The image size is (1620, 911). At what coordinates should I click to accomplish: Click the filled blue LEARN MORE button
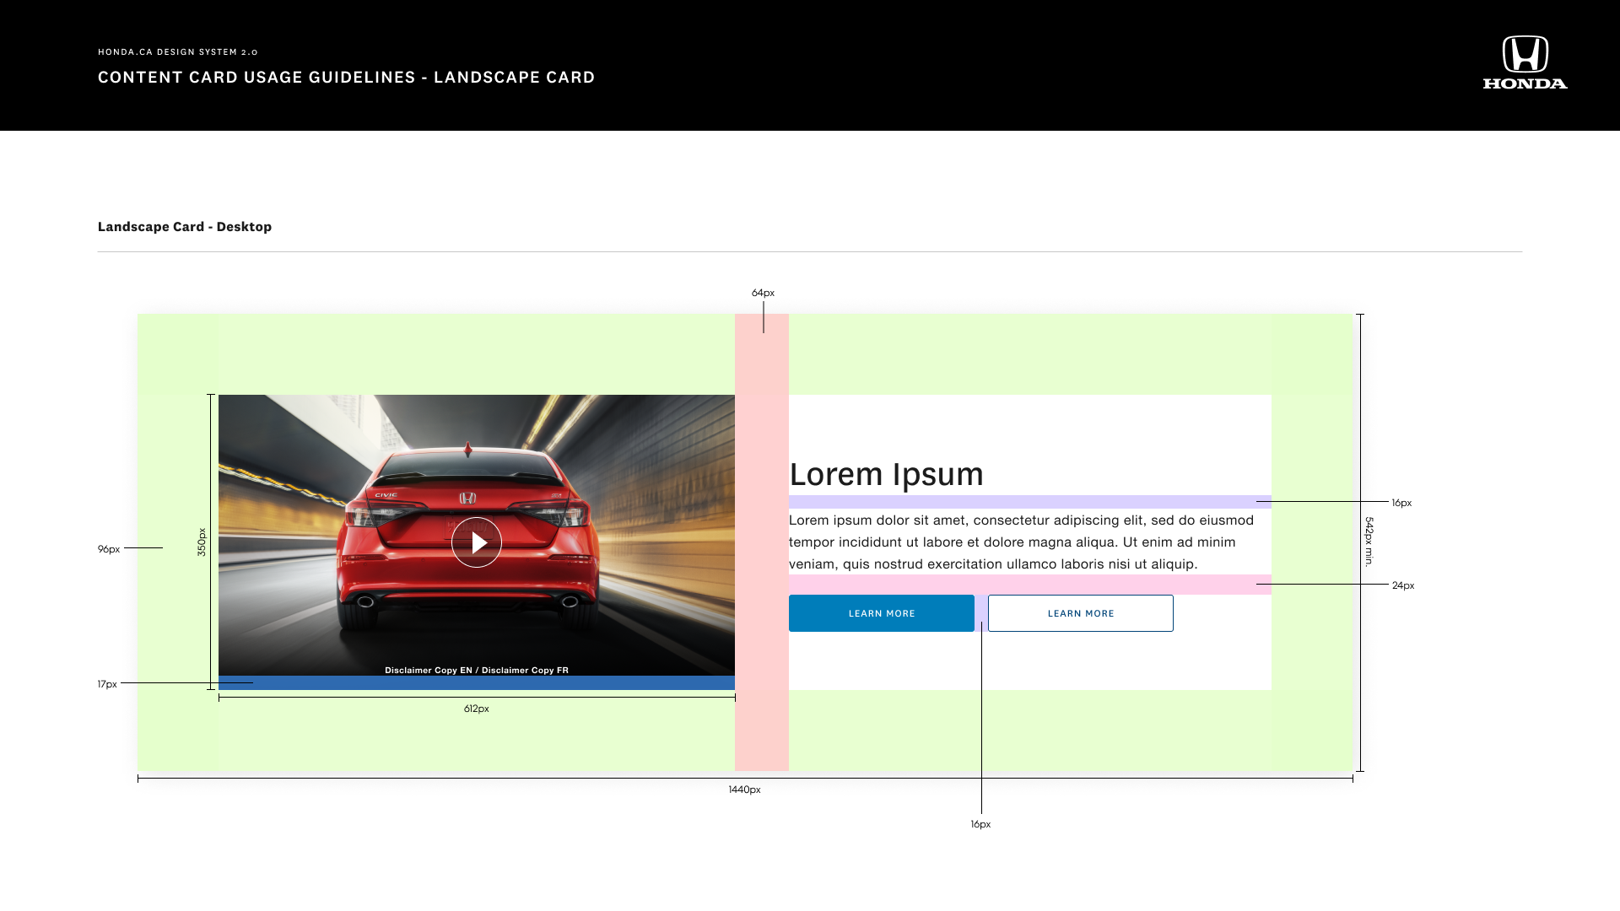[882, 613]
